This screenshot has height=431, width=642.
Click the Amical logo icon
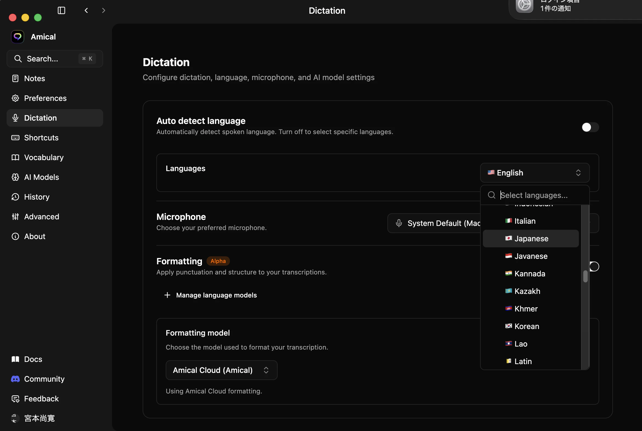tap(18, 36)
